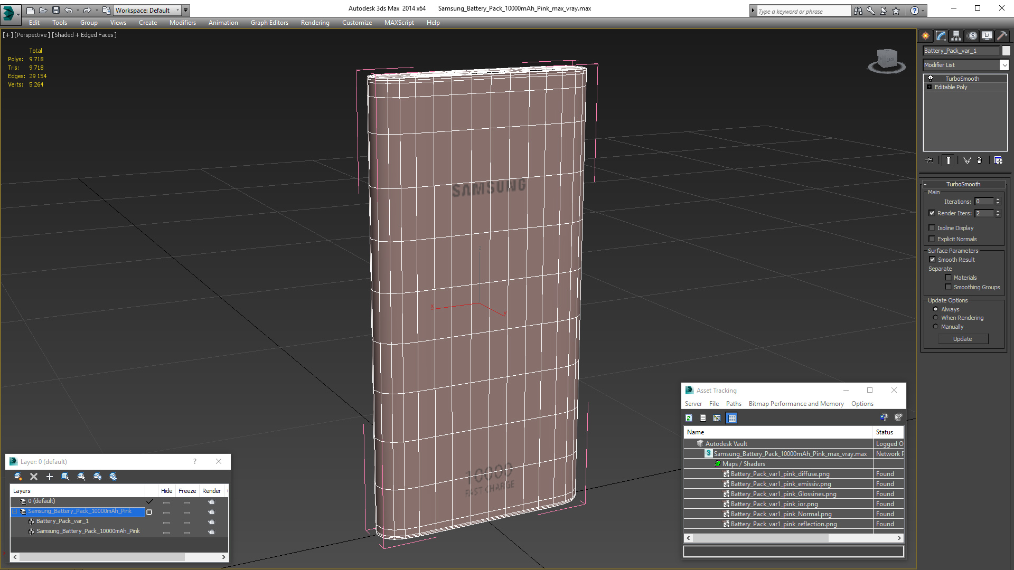Screen dimensions: 1014x570
Task: Expand Editable Poly sub-object tree
Action: coord(929,87)
